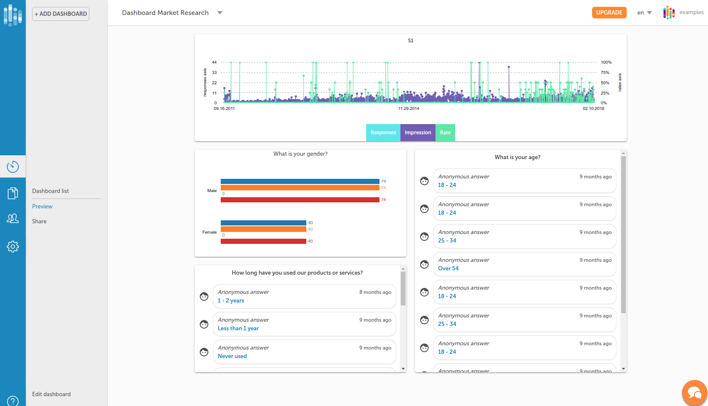The height and width of the screenshot is (406, 708).
Task: Toggle the Responses series in chart
Action: 383,133
